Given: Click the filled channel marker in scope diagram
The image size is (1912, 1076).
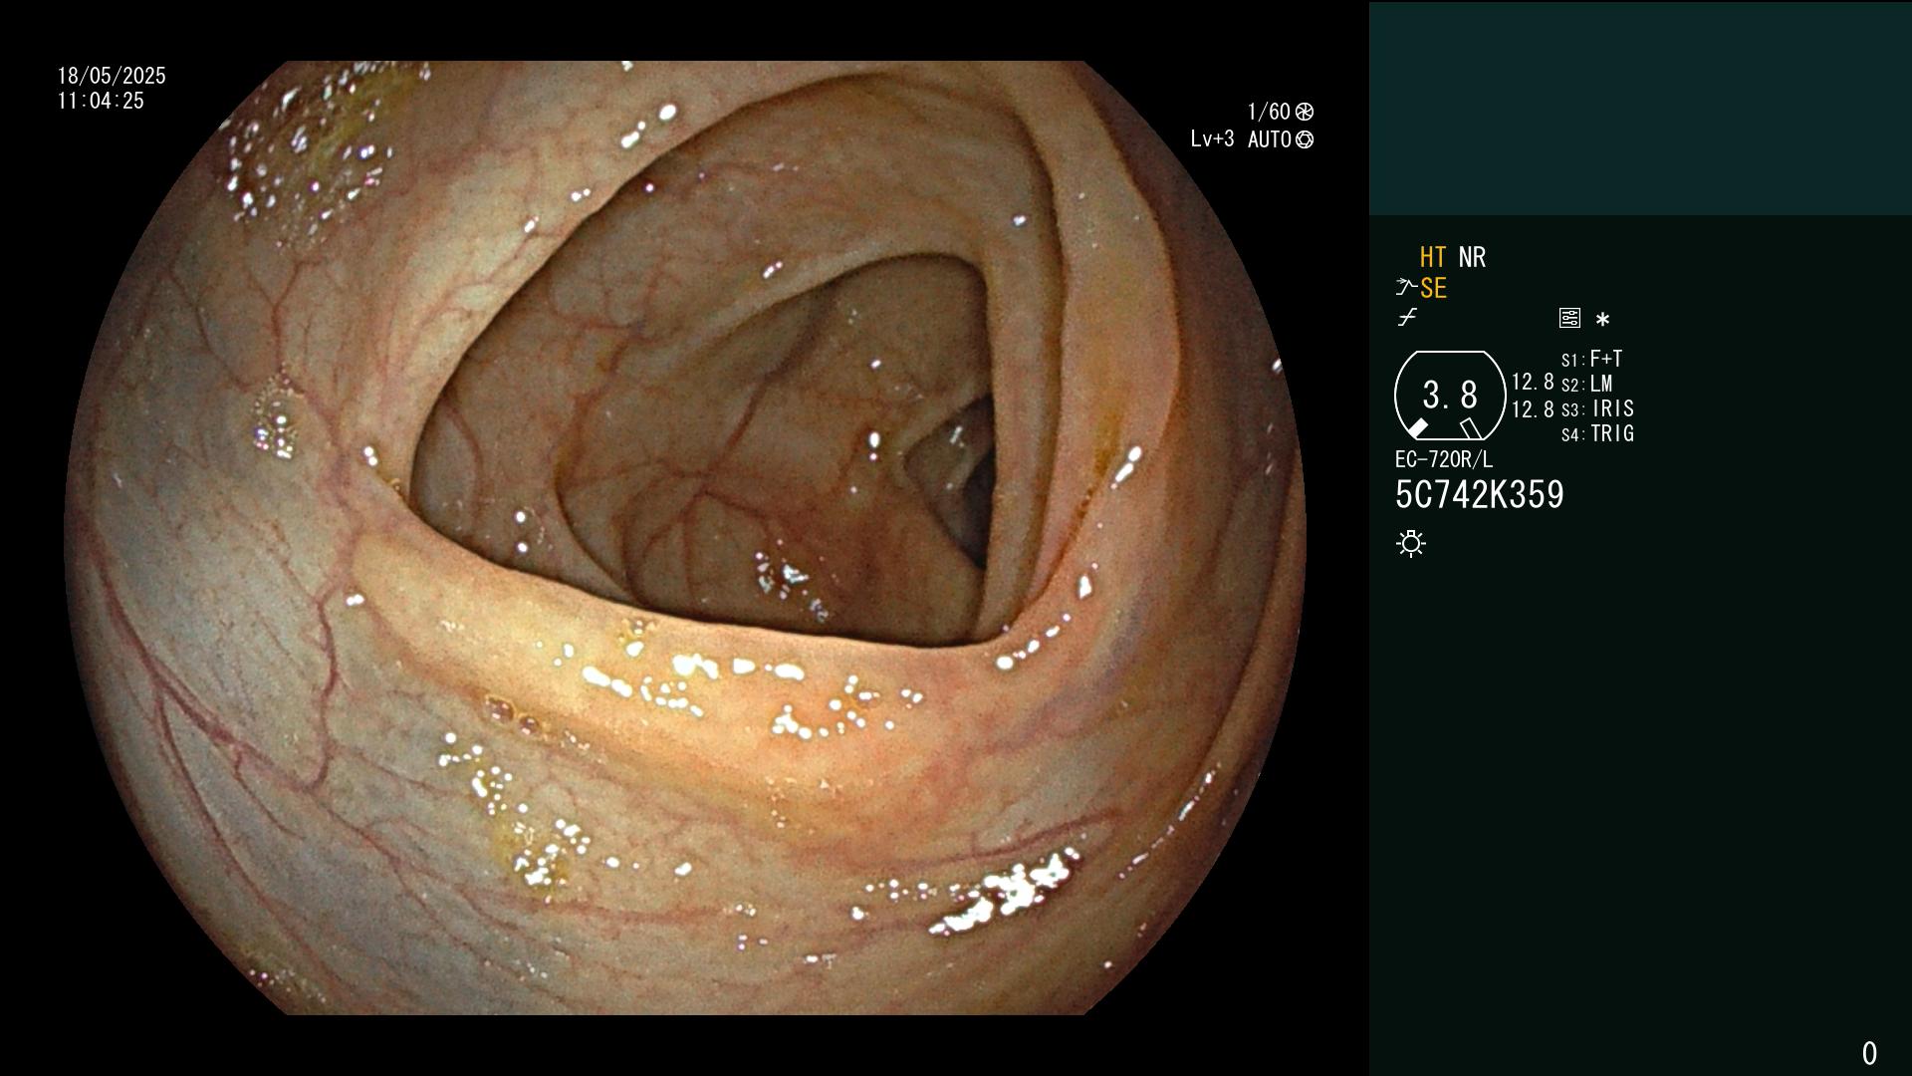Looking at the screenshot, I should tap(1417, 428).
